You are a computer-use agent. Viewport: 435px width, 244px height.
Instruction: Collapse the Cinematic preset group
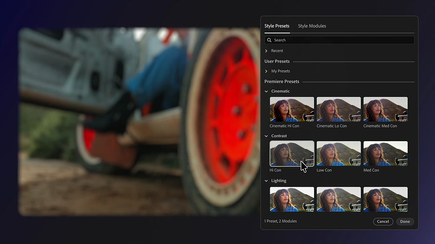tap(267, 91)
